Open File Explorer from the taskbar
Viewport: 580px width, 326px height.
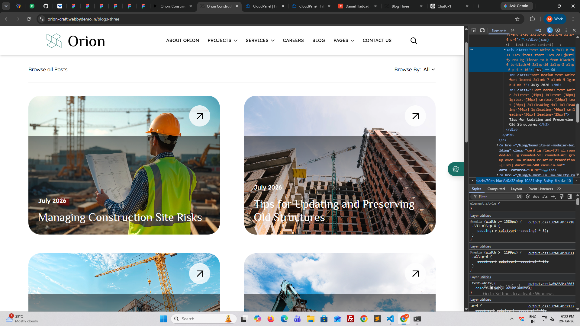pos(311,319)
